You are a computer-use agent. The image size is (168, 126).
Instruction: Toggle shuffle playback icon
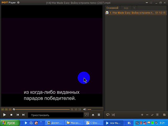pos(113,115)
